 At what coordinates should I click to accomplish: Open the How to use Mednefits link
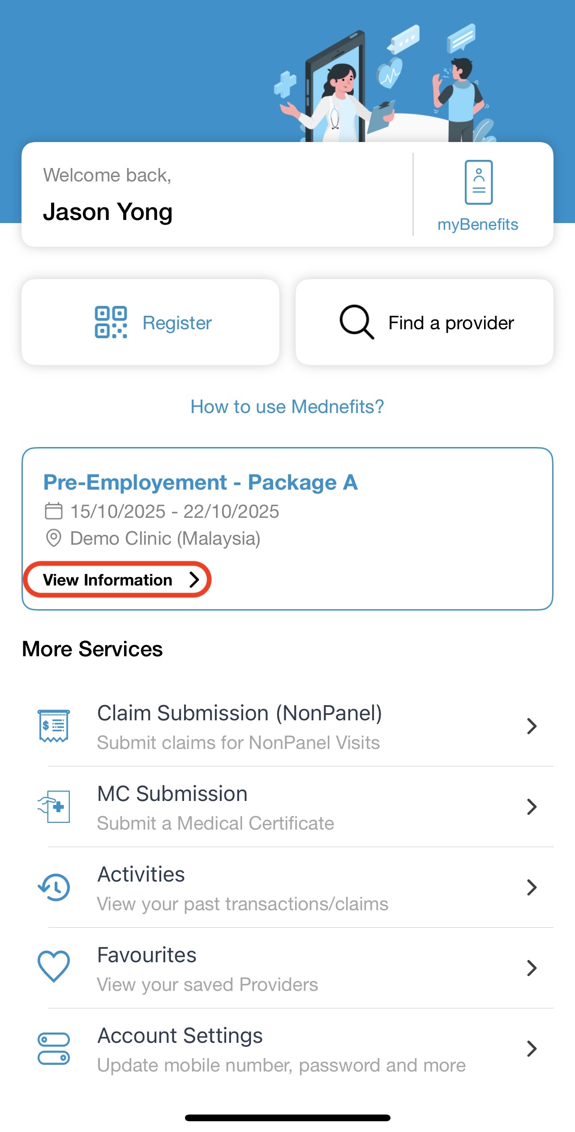tap(287, 407)
